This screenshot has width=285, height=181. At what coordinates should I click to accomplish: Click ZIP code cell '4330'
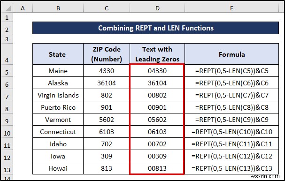click(107, 71)
